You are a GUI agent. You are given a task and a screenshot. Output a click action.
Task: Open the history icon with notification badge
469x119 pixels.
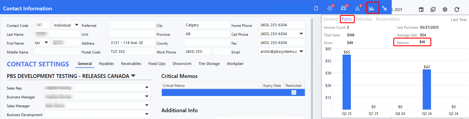point(329,9)
